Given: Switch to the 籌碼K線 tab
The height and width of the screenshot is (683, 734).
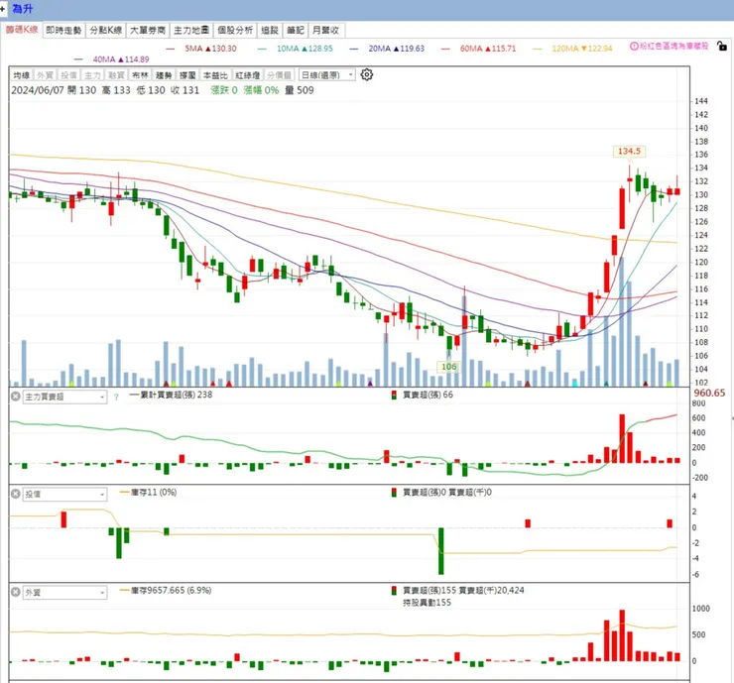Looking at the screenshot, I should [22, 30].
